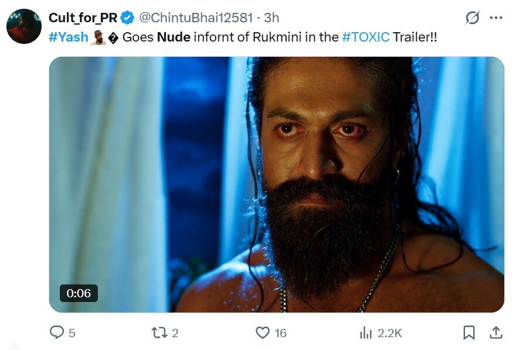Click the 0:06 video duration badge
516x350 pixels.
pyautogui.click(x=79, y=293)
